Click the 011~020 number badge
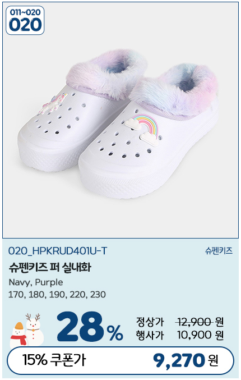Viewport: 241px width, 380px height. click(25, 20)
